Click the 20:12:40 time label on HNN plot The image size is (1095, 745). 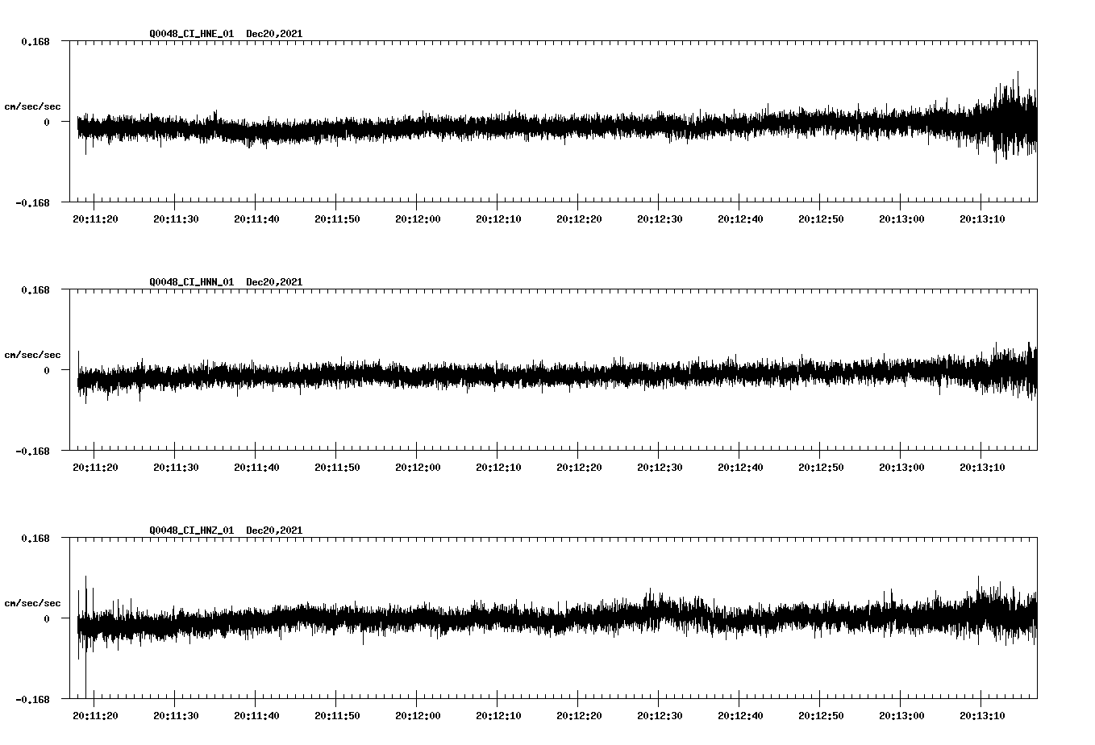point(740,468)
